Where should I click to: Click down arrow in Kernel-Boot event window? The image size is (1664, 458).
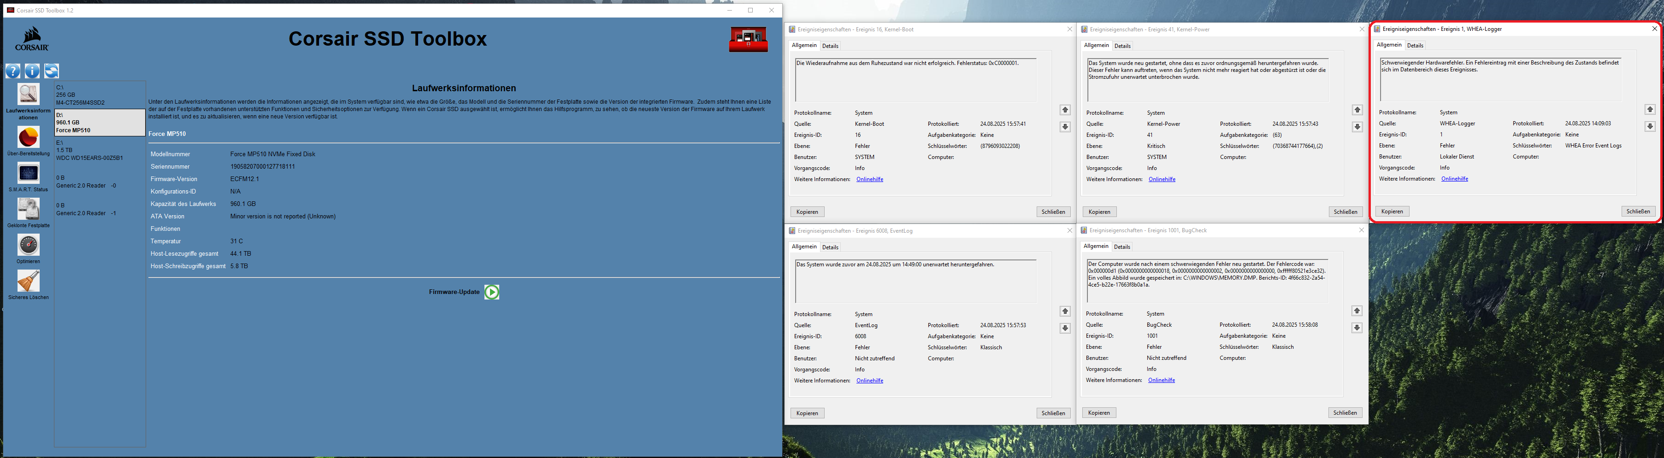[x=1065, y=127]
